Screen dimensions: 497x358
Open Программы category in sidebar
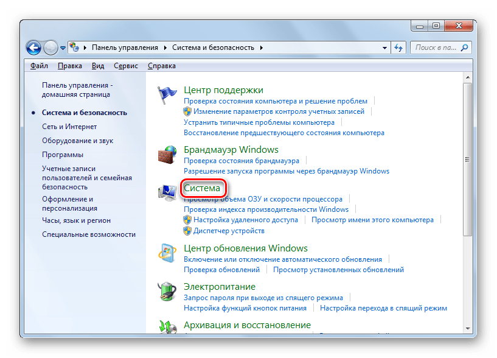coord(63,155)
